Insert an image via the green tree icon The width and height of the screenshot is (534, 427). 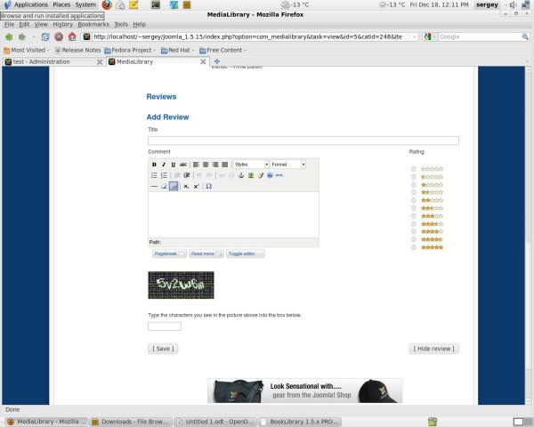(x=251, y=175)
